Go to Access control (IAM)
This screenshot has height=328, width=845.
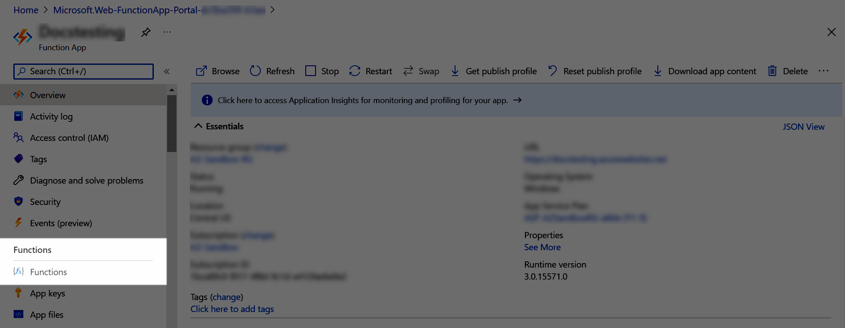83,137
